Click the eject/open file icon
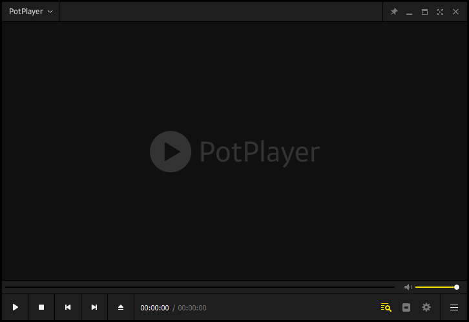Screen dimensions: 469x322 [121, 308]
